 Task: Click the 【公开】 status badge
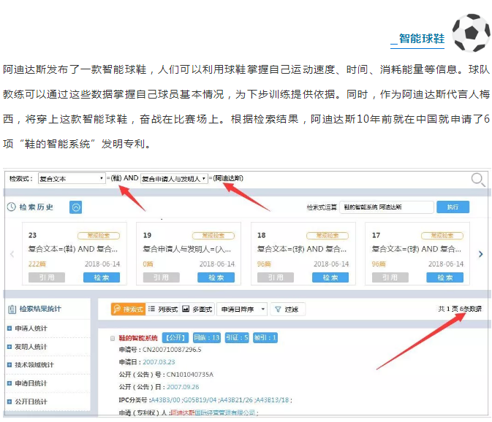pos(175,338)
